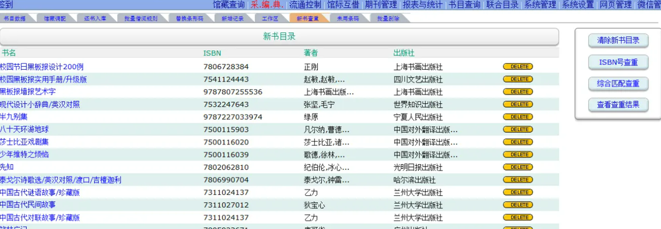Click the 查看查重结果 button
The width and height of the screenshot is (661, 229).
pyautogui.click(x=618, y=104)
